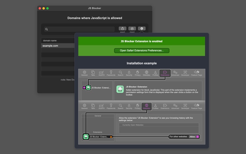Open the highlighted purple Extensions tab

[165, 73]
